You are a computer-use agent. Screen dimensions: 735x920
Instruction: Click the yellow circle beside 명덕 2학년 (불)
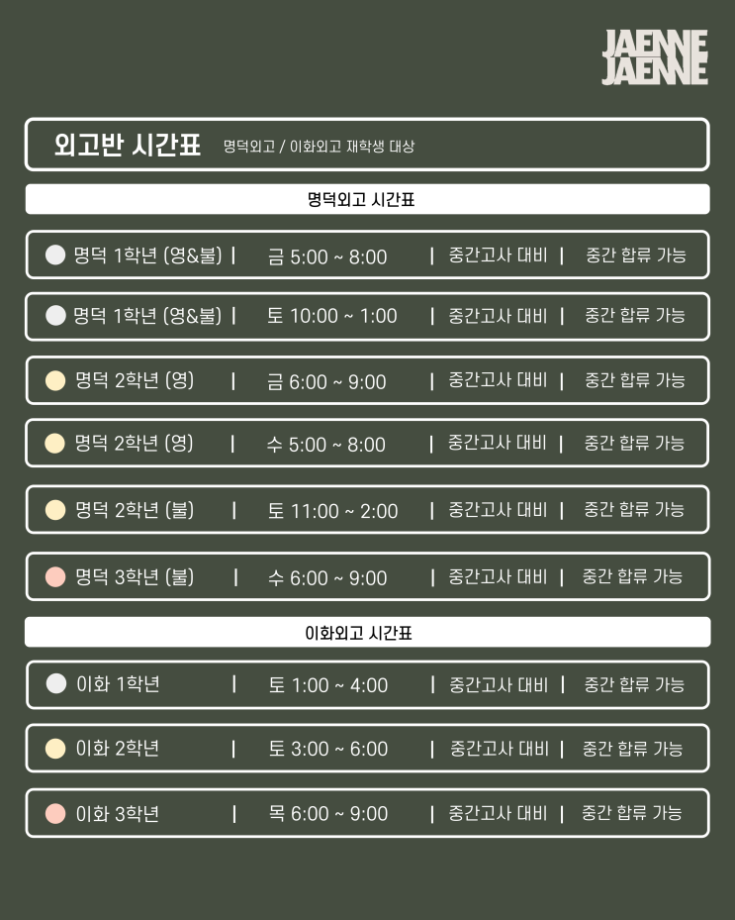click(x=56, y=510)
